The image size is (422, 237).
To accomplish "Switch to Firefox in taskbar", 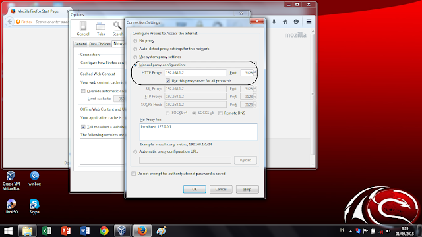I will (x=142, y=231).
